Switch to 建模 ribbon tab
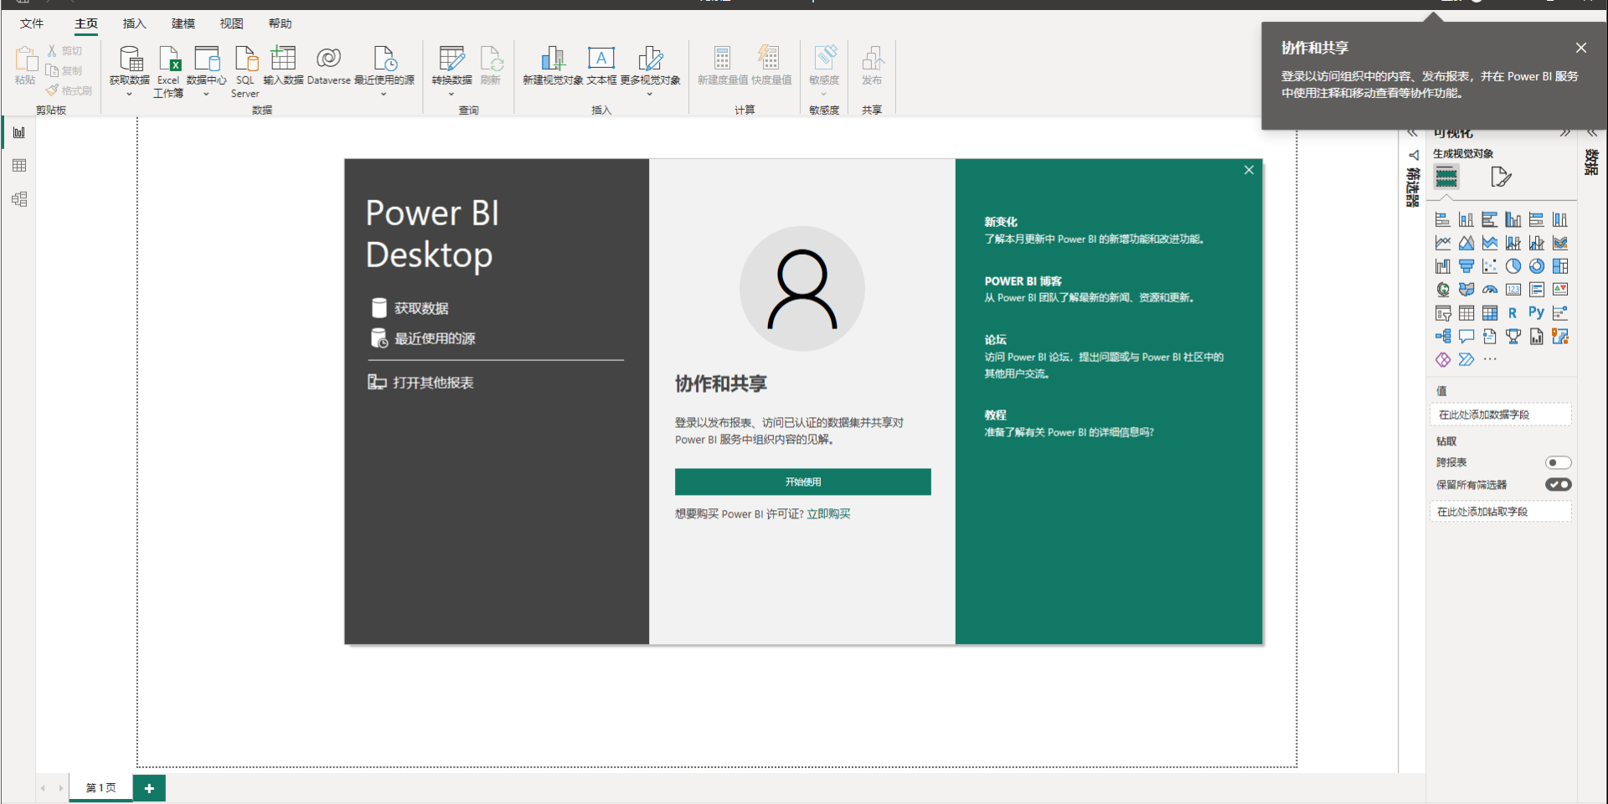 (x=183, y=23)
